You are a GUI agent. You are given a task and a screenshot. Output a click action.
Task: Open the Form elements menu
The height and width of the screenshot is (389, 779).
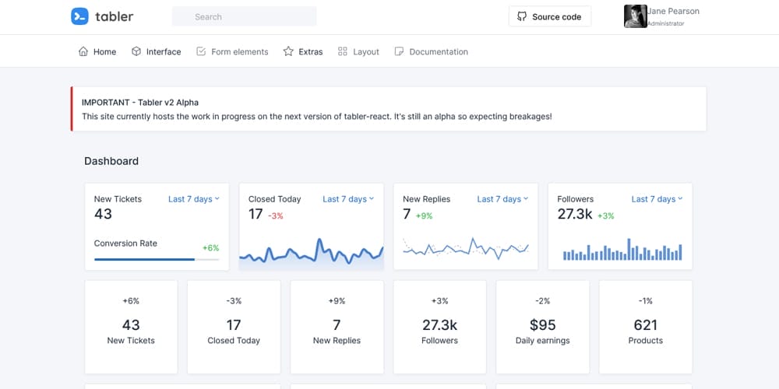(x=239, y=52)
